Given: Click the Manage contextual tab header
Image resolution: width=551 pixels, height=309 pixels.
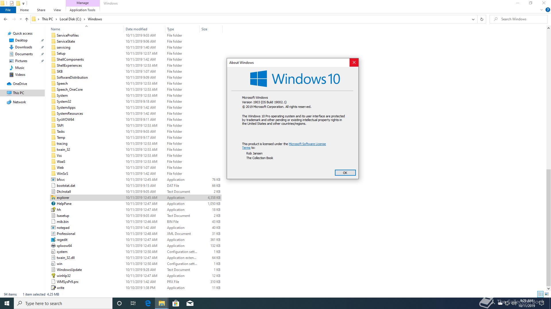Looking at the screenshot, I should (x=82, y=3).
